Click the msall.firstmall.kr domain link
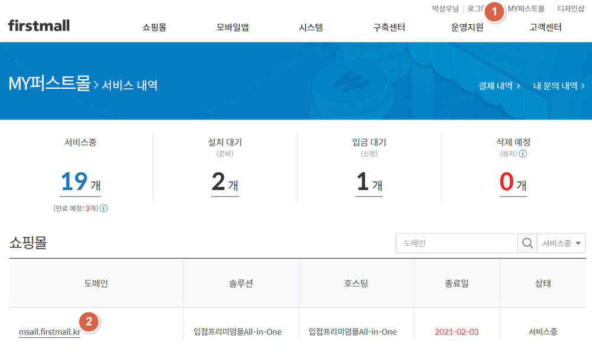This screenshot has width=592, height=355. click(x=49, y=333)
